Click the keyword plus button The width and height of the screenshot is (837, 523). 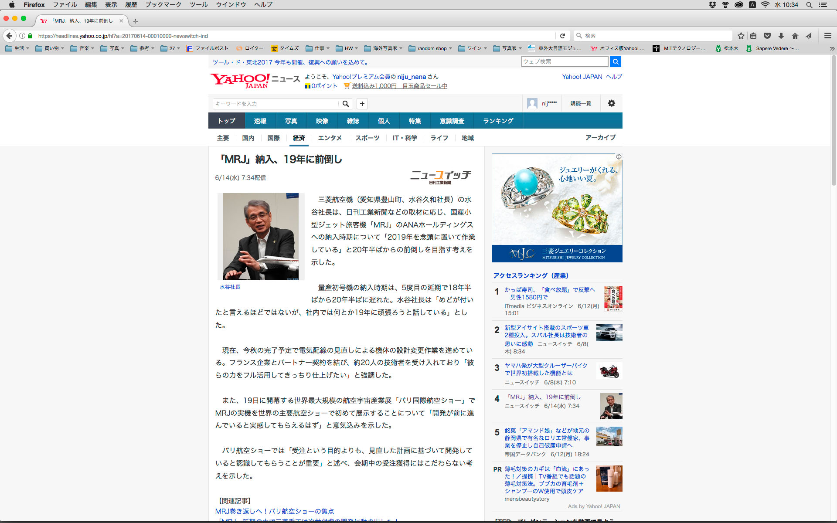tap(362, 104)
